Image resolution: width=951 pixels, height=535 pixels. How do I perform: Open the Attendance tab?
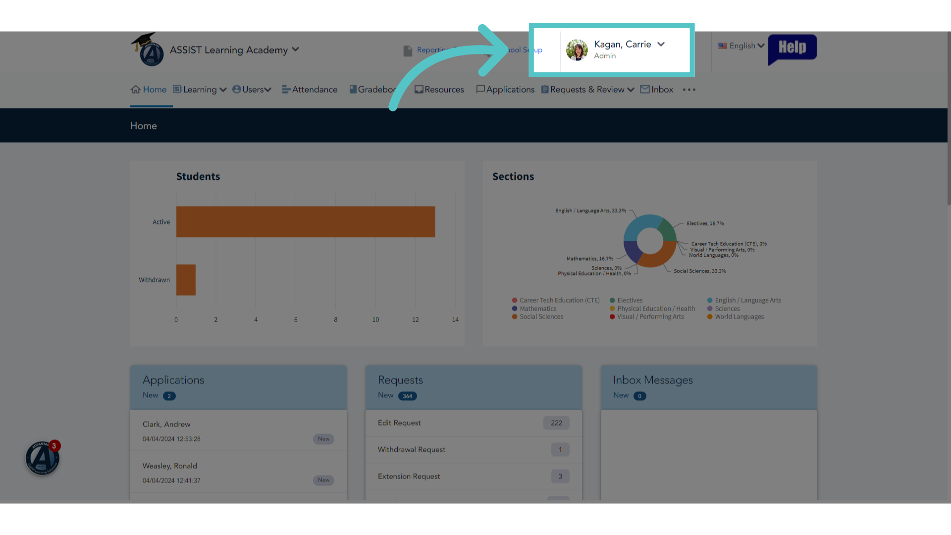point(310,90)
